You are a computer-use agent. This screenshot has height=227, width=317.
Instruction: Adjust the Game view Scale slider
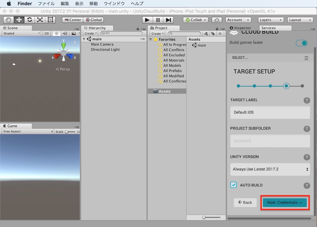click(70, 132)
